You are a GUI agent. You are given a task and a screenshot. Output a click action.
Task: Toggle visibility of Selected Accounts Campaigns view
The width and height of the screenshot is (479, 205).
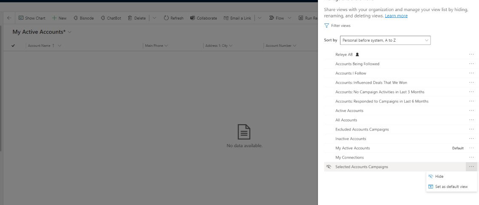pyautogui.click(x=329, y=167)
